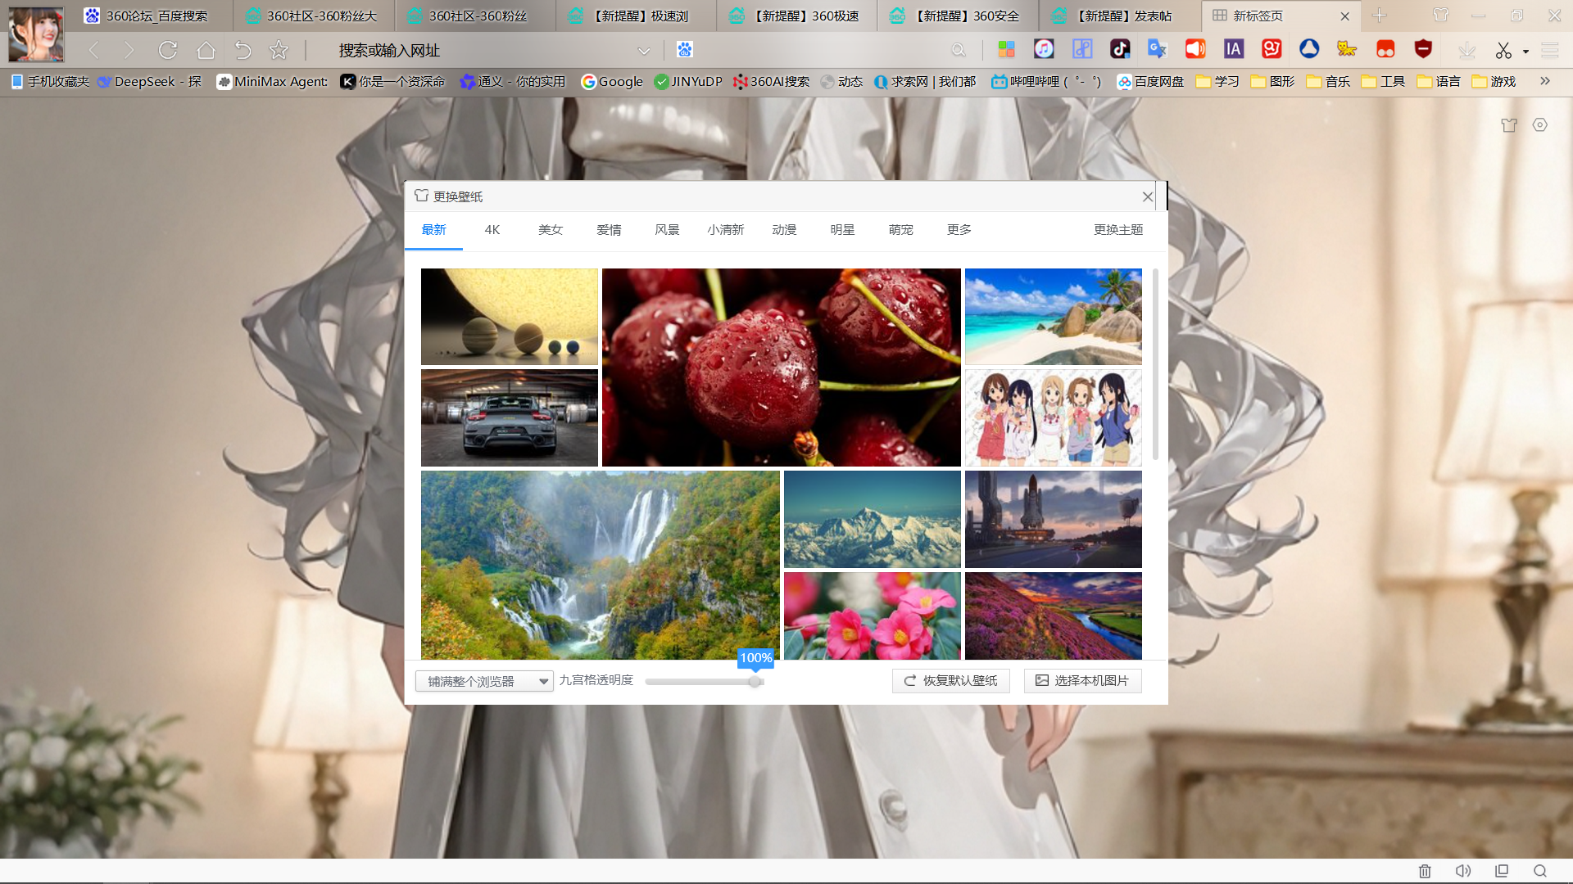Click the TikTok extension icon in toolbar
The image size is (1573, 884).
(x=1119, y=50)
